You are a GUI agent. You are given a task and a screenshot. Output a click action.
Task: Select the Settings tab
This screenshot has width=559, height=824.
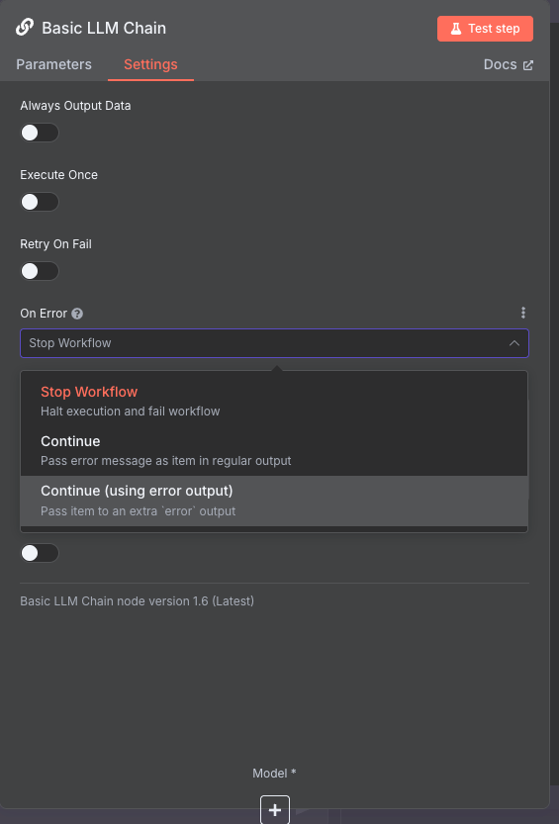[150, 64]
